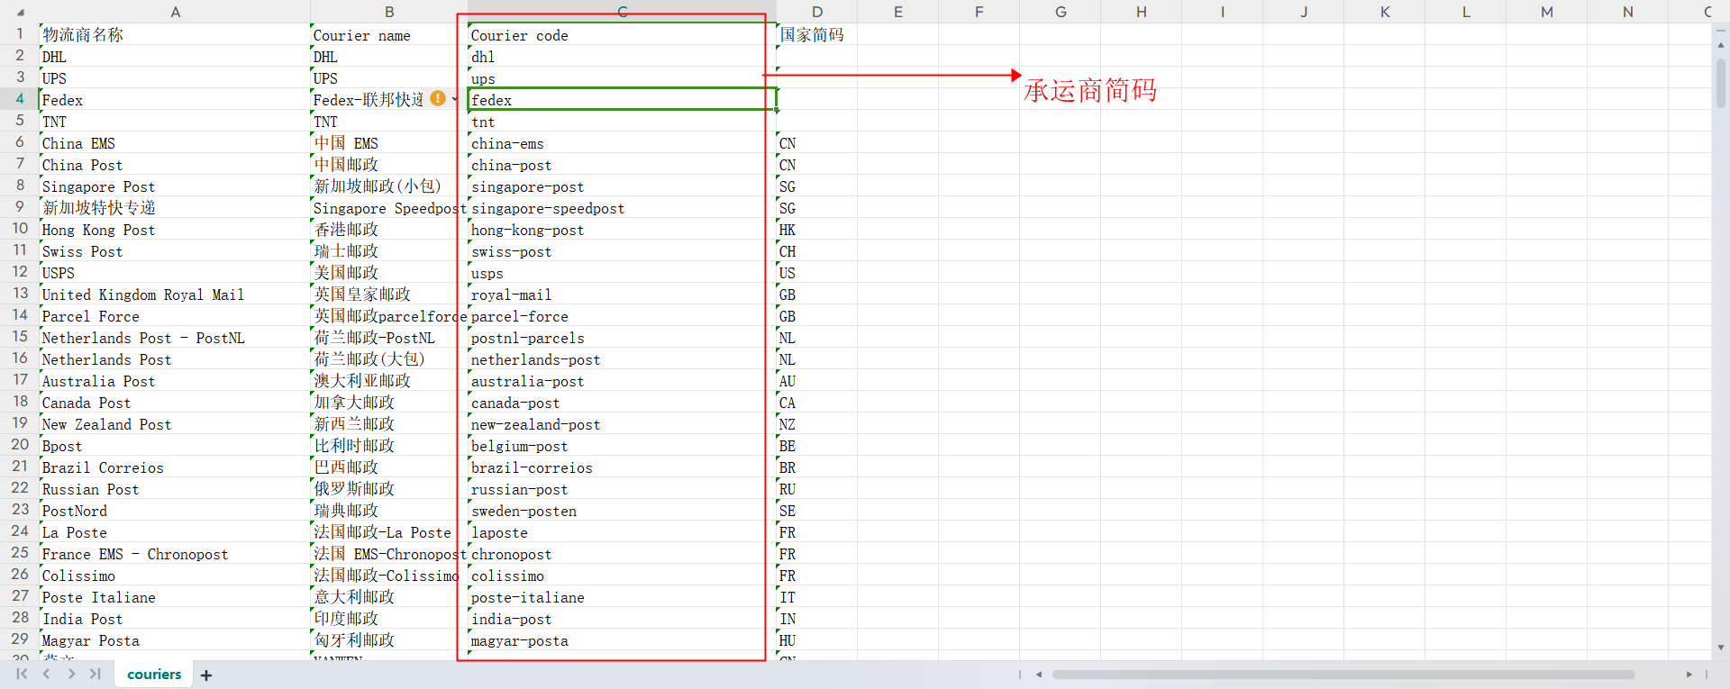Screen dimensions: 1730x689
Task: Select column H header
Action: tap(1141, 12)
